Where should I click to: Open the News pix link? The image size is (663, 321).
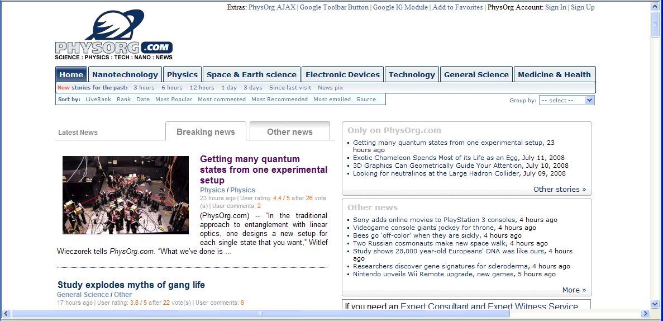point(331,88)
